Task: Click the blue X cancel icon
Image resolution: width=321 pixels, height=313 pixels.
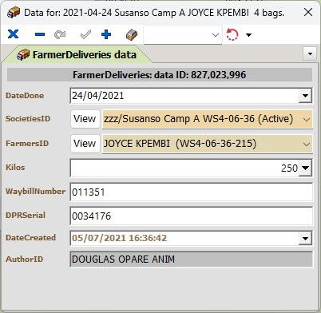Action: (13, 34)
